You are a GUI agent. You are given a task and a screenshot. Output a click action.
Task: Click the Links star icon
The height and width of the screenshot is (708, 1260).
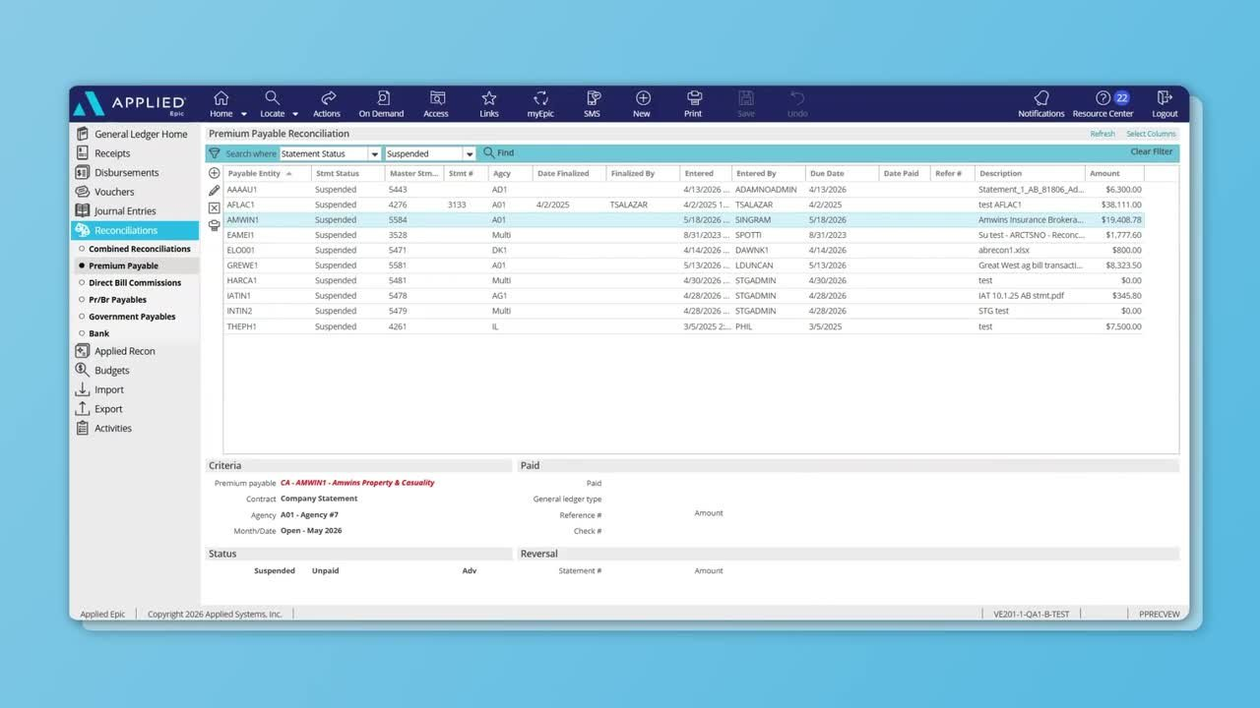489,98
